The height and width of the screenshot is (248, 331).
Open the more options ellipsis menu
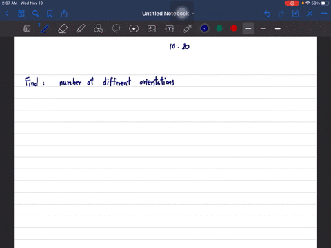tap(324, 14)
